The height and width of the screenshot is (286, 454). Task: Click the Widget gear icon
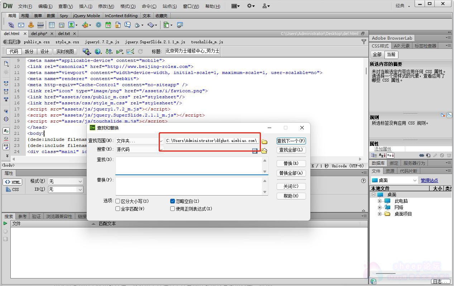click(98, 25)
